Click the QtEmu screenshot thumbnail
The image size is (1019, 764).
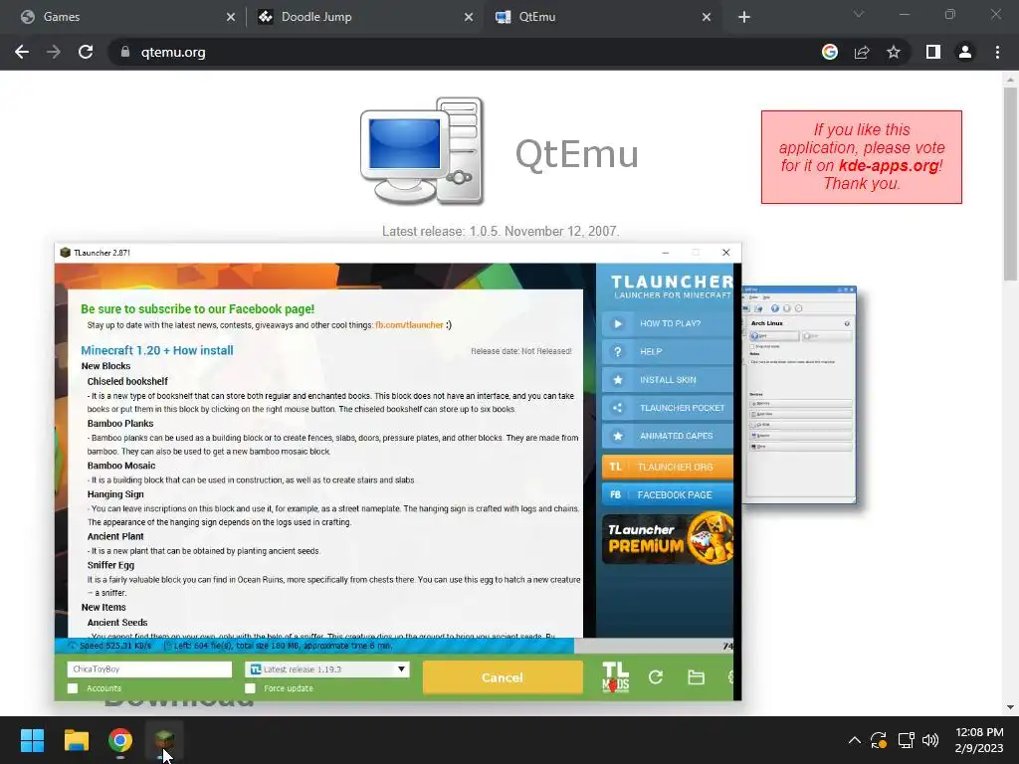pos(799,394)
